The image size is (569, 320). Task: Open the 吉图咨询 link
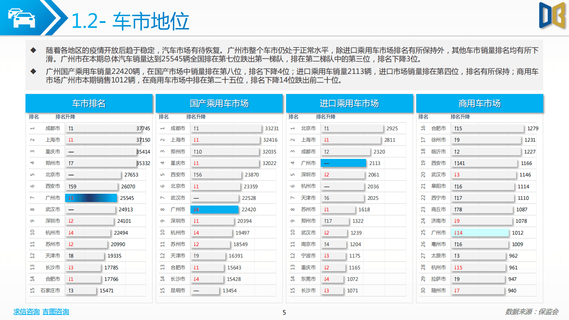click(56, 312)
